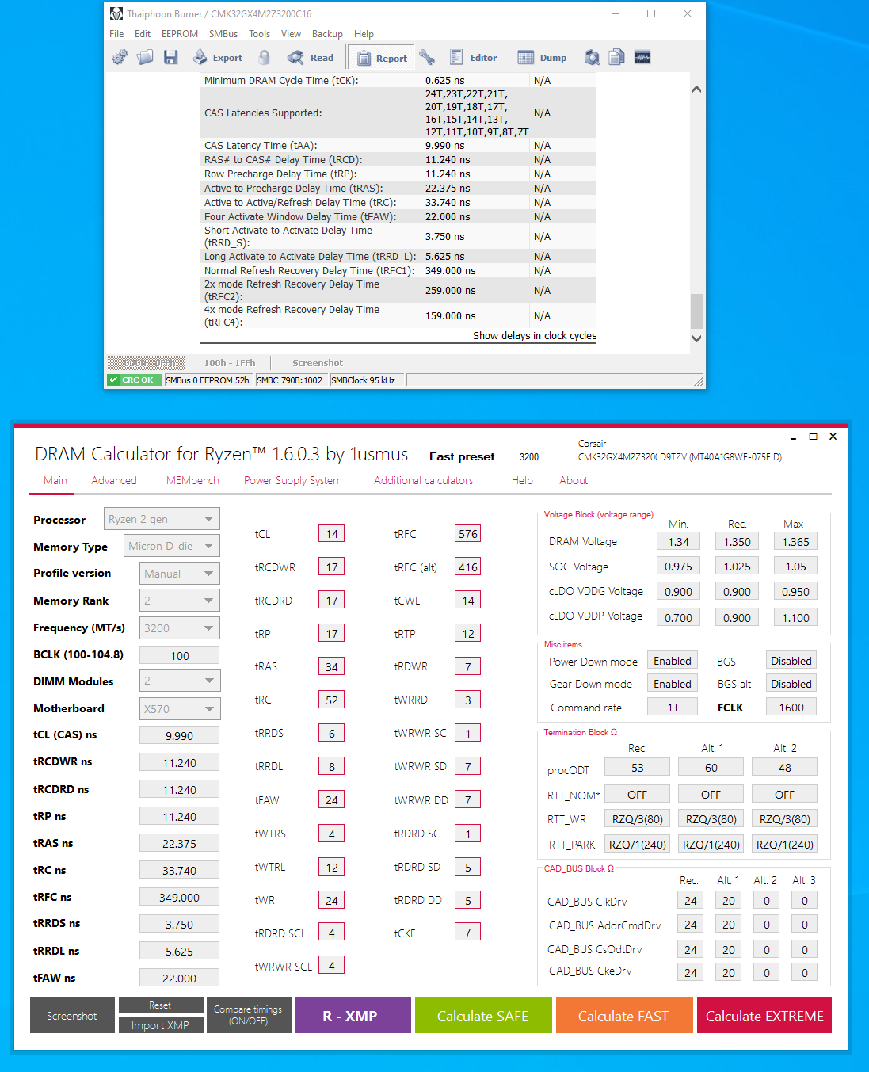Click the R - XMP button

click(x=353, y=1015)
